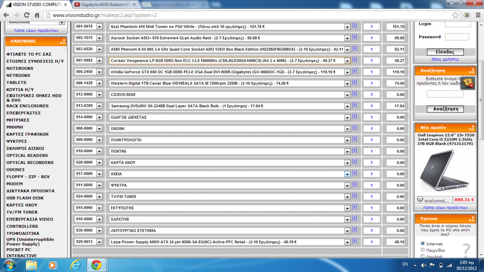Click quantity field for Nzxt Phantom row
The width and height of the screenshot is (484, 272).
tap(371, 27)
